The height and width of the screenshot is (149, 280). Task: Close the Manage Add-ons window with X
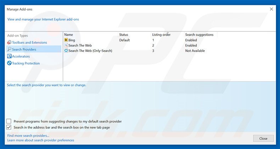point(271,9)
